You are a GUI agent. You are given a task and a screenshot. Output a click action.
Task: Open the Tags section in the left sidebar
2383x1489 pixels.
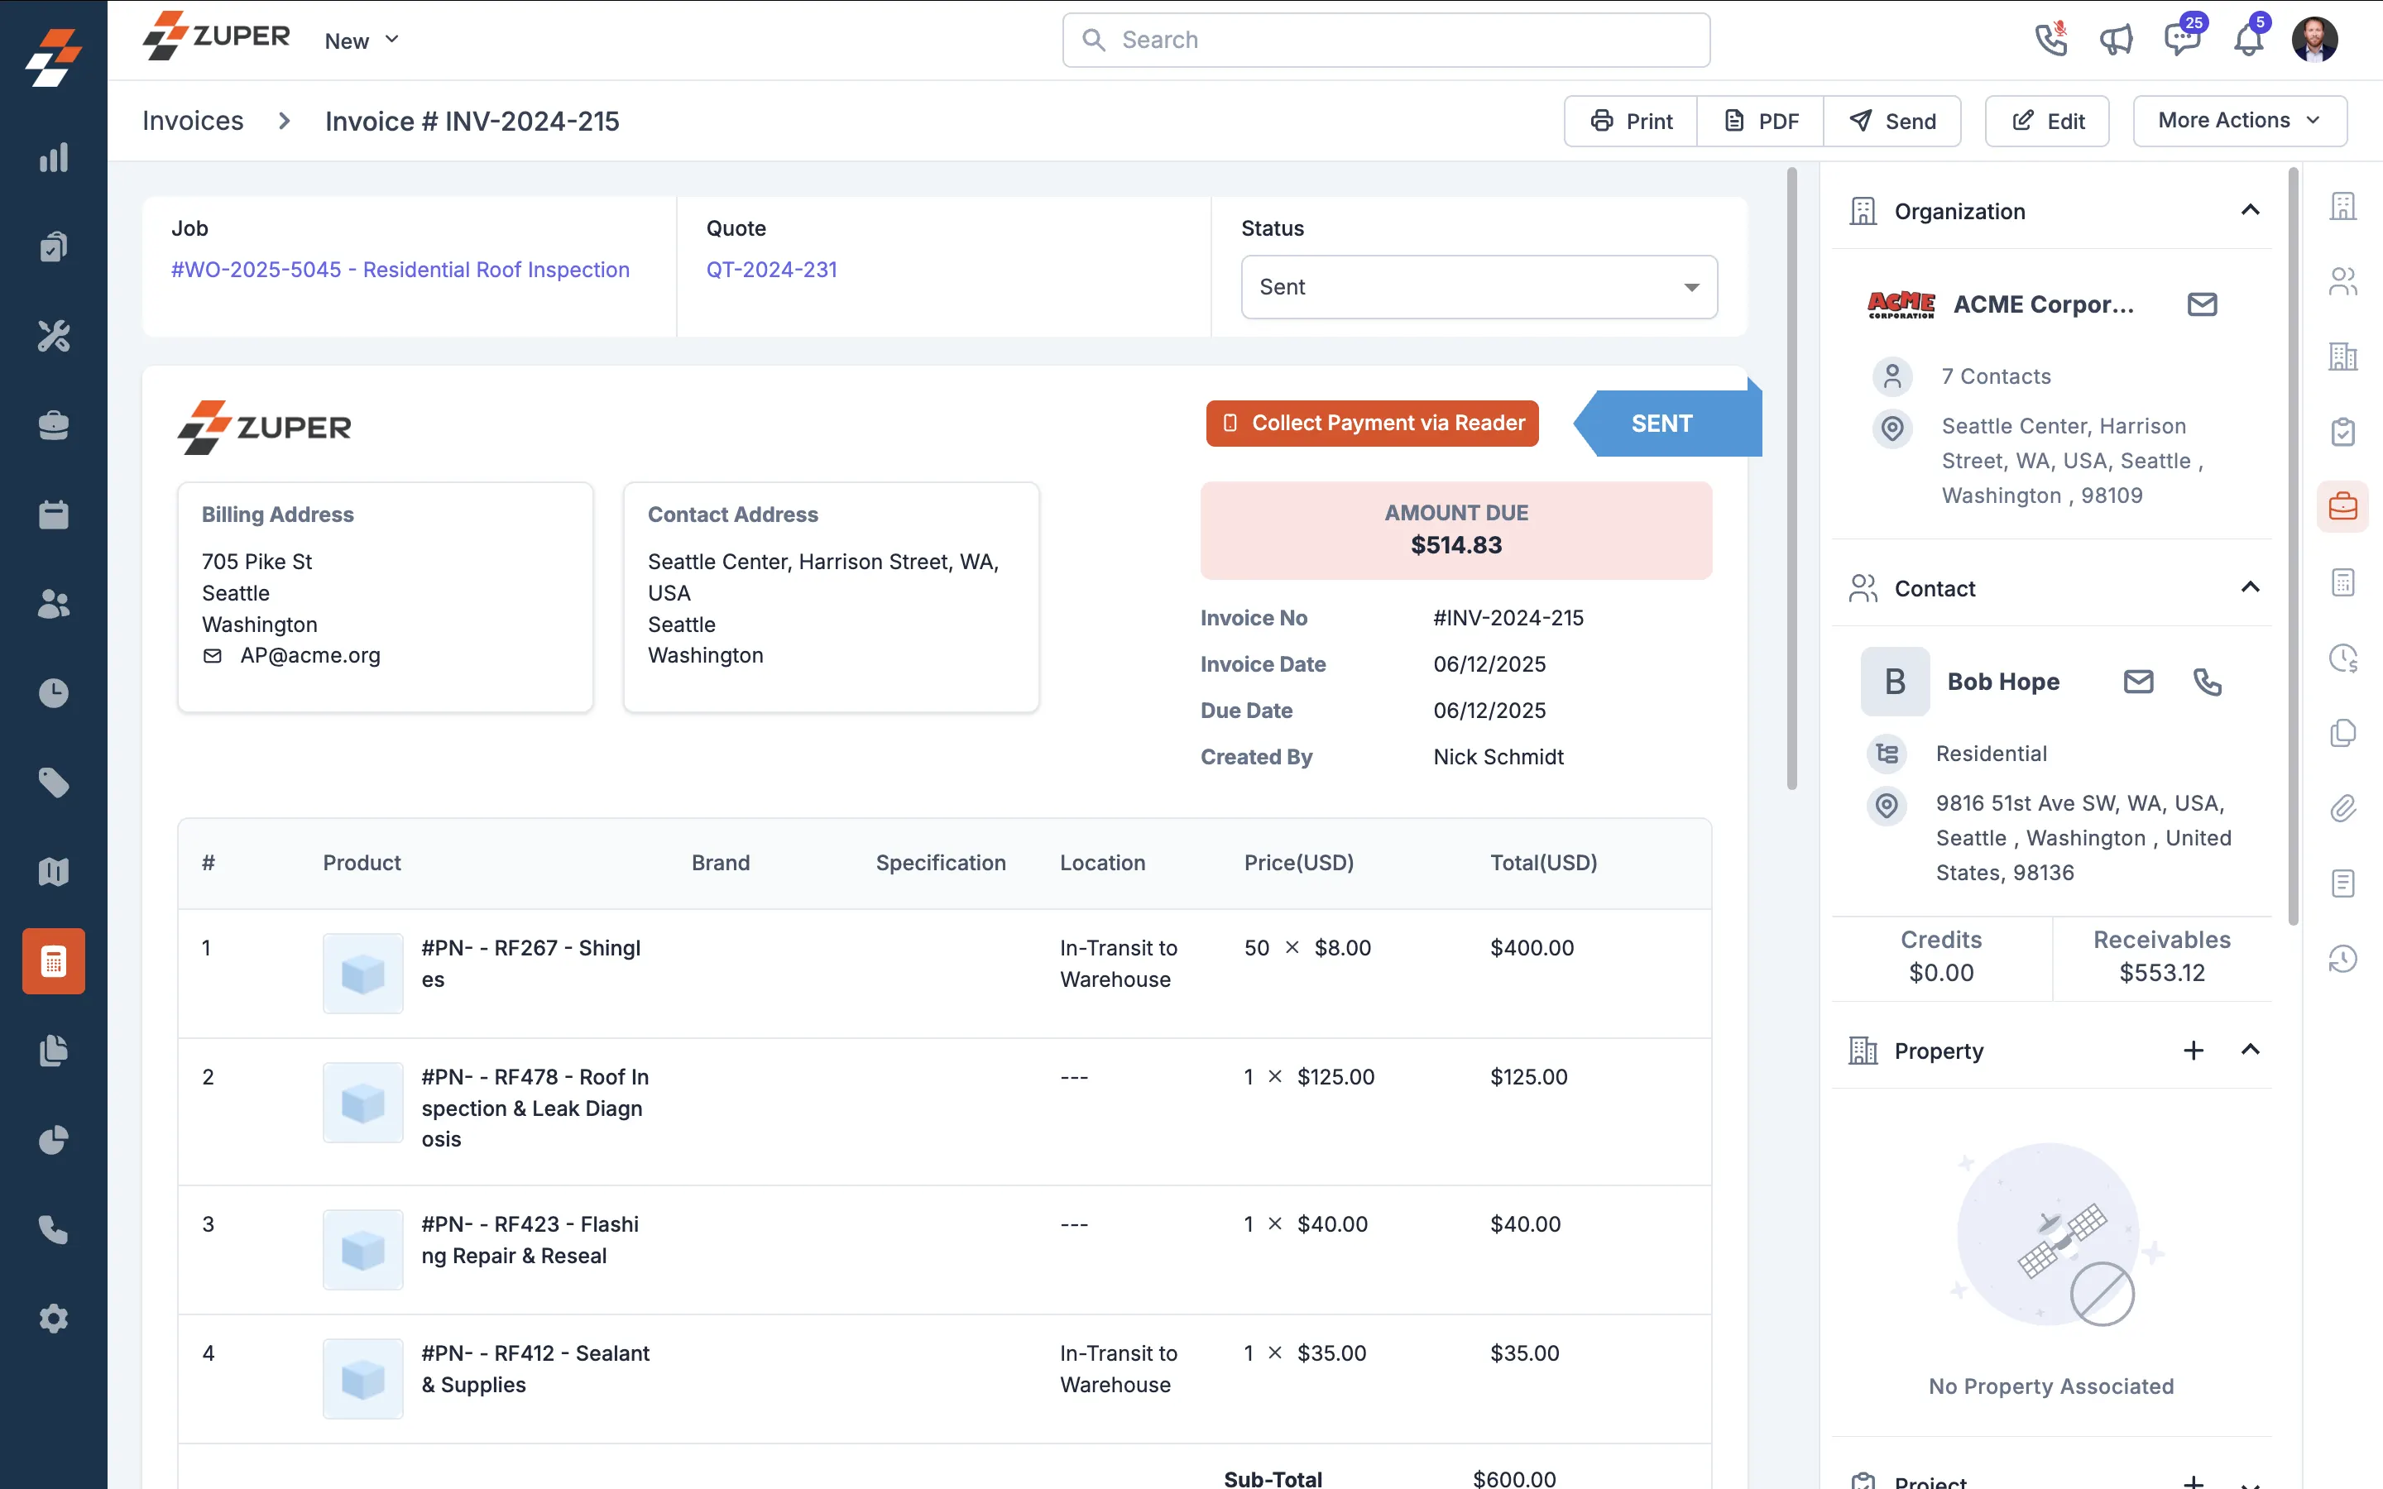click(53, 782)
